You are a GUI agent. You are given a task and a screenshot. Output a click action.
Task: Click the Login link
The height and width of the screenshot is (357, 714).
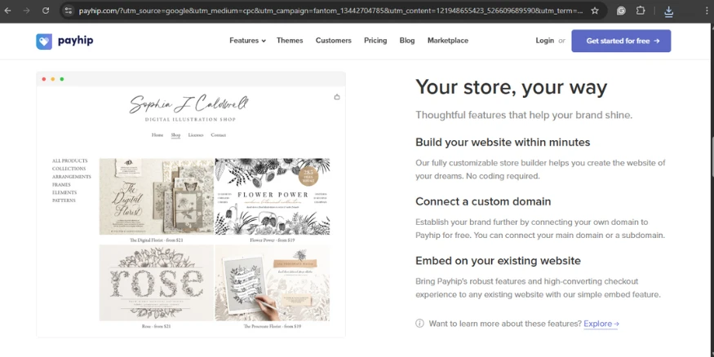click(544, 41)
